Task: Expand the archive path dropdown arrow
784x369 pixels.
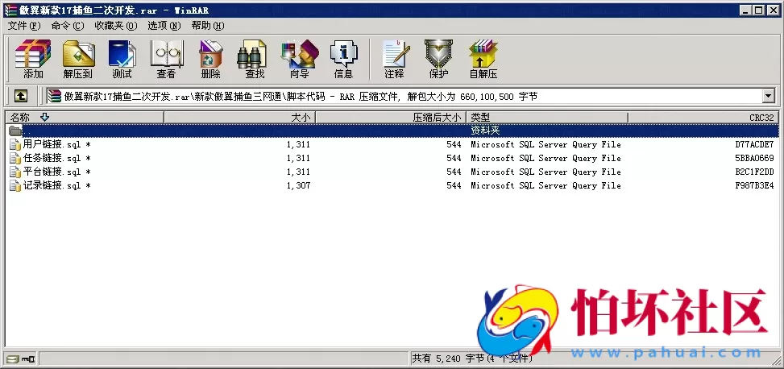Action: (768, 97)
